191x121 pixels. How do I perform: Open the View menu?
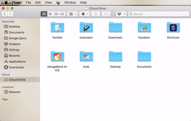[48, 3]
